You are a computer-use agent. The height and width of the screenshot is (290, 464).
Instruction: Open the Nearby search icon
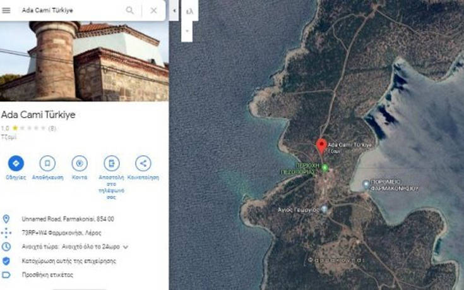80,163
